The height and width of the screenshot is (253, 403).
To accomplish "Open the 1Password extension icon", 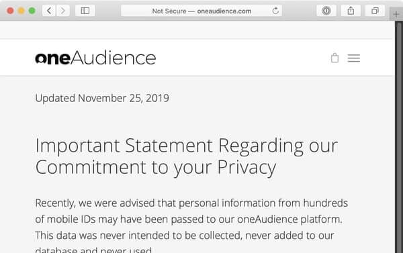I will tap(326, 11).
